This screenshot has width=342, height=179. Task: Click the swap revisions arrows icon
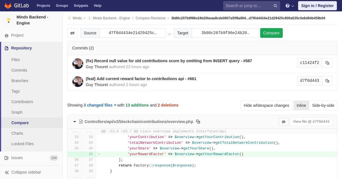pyautogui.click(x=72, y=33)
